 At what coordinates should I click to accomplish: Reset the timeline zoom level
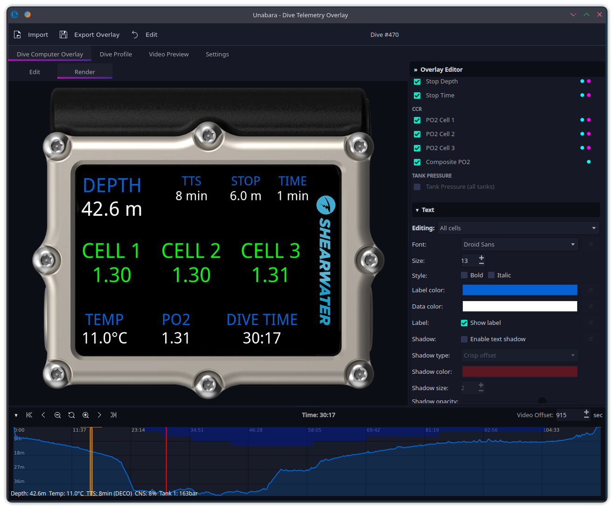click(71, 415)
